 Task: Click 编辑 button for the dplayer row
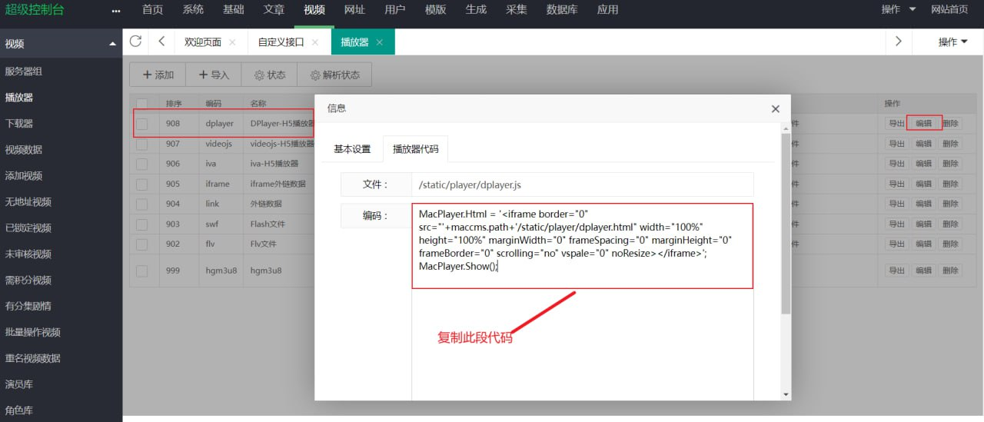(923, 123)
